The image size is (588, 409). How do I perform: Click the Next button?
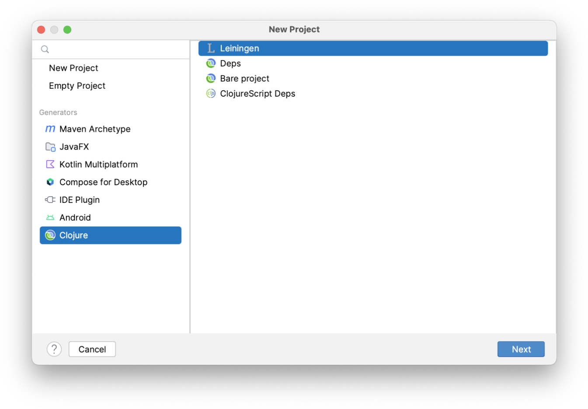(x=521, y=349)
